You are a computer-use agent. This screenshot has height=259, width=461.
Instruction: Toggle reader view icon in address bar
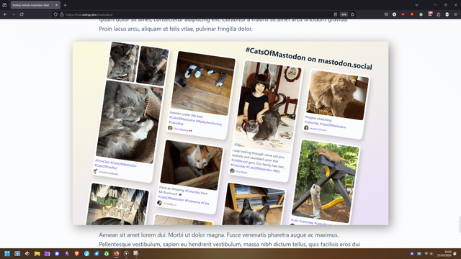tap(336, 14)
